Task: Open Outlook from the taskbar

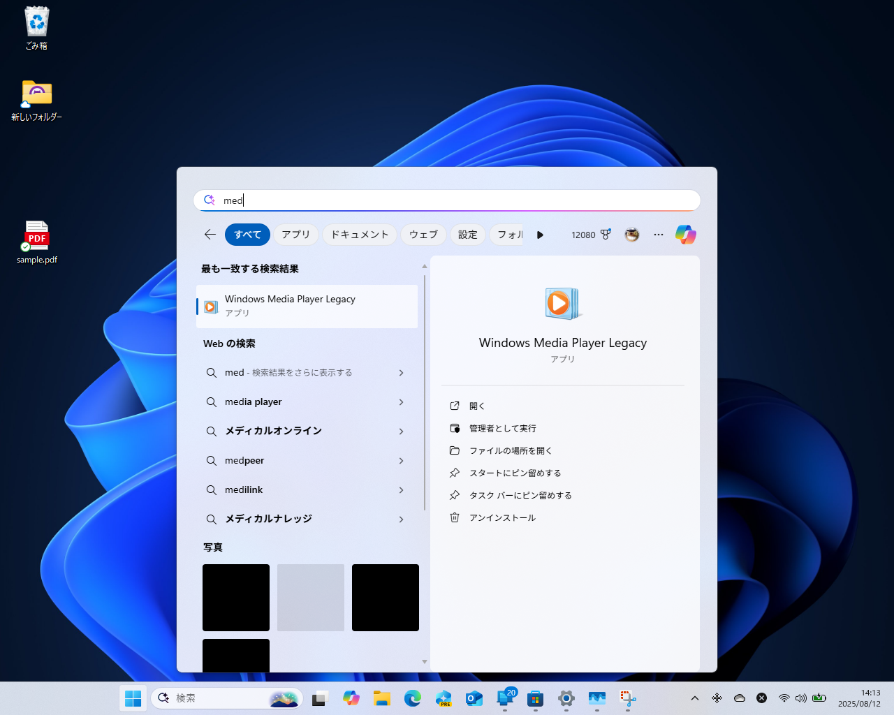Action: pos(474,698)
